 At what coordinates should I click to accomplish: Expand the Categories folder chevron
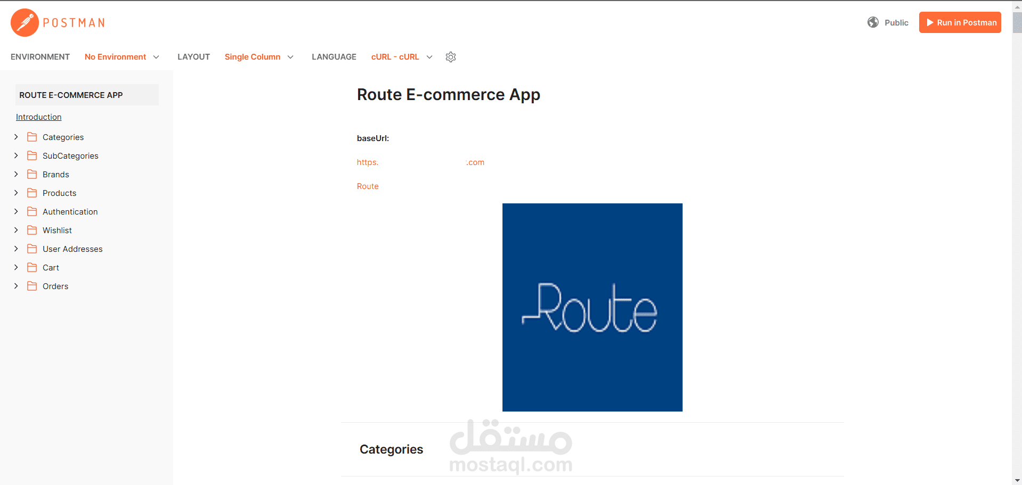coord(16,137)
